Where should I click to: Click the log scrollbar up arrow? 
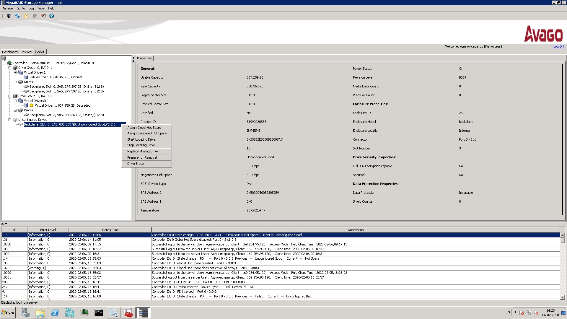coord(562,235)
